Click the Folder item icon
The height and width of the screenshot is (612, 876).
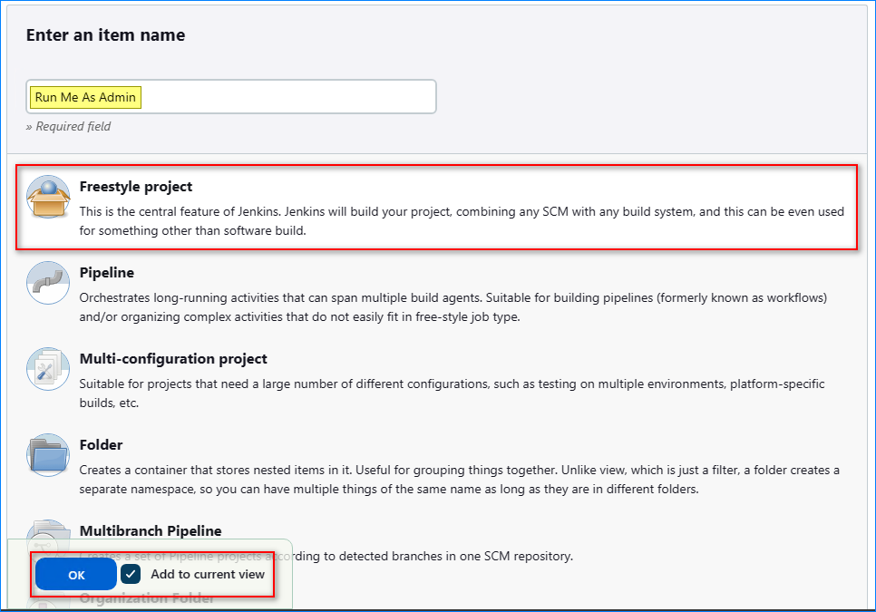(48, 454)
